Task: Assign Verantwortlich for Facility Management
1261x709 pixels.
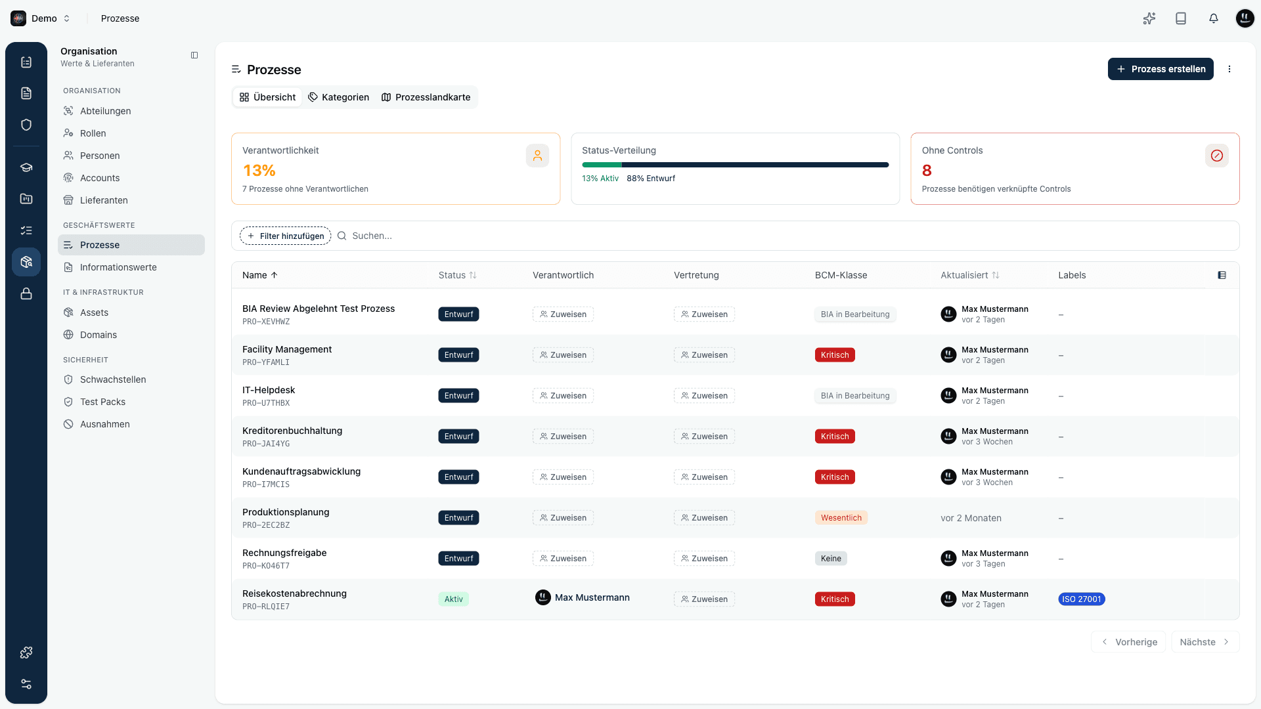Action: click(x=563, y=355)
